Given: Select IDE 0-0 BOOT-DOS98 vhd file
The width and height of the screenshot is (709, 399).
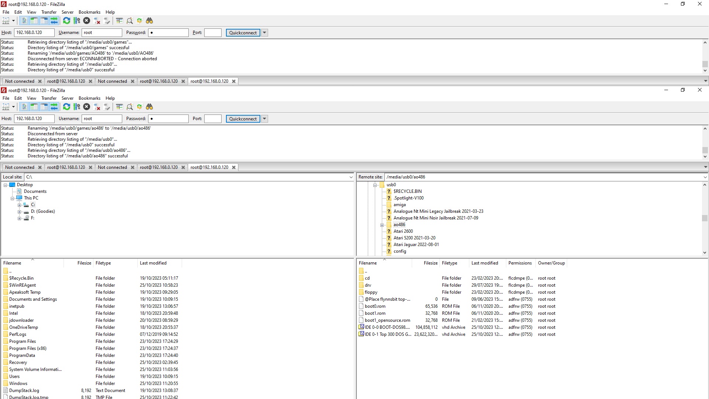Looking at the screenshot, I should (387, 327).
